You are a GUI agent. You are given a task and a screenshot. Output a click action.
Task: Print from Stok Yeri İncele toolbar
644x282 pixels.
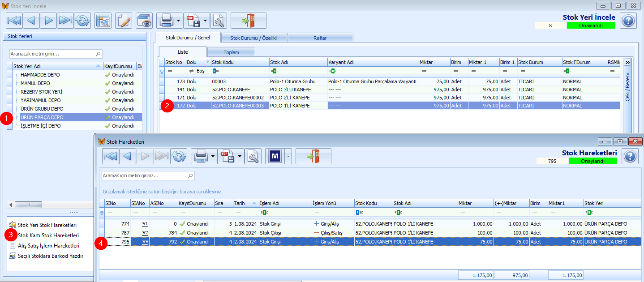pos(166,21)
